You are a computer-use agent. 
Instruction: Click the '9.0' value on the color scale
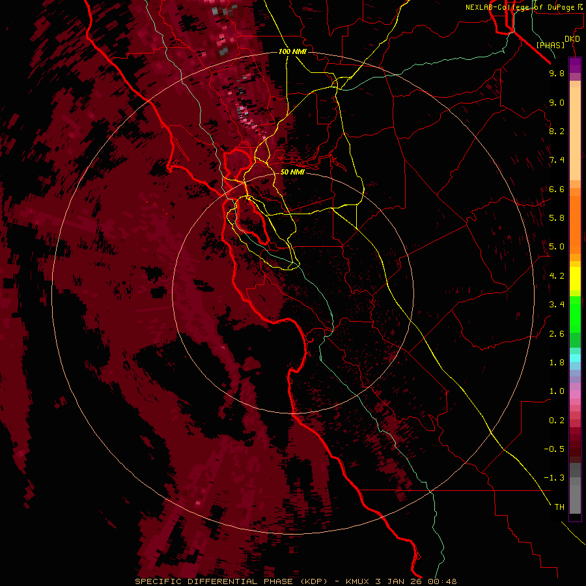point(557,102)
